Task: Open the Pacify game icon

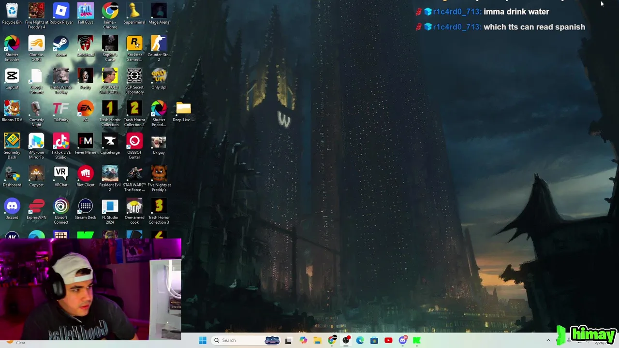Action: [x=86, y=79]
